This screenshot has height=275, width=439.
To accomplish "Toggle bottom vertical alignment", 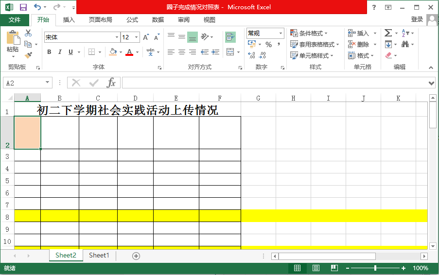I will (193, 37).
